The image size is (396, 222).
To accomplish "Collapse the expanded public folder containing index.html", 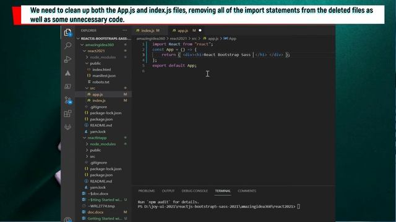I will pos(104,64).
